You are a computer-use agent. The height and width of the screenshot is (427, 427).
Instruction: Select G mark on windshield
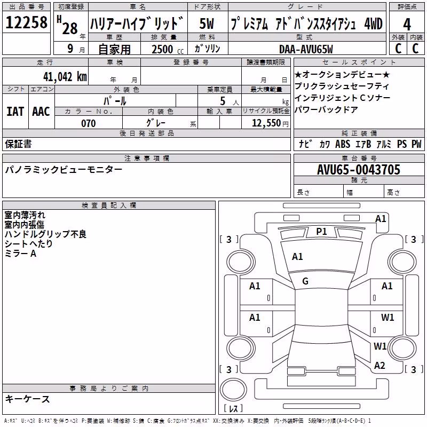tap(305, 281)
